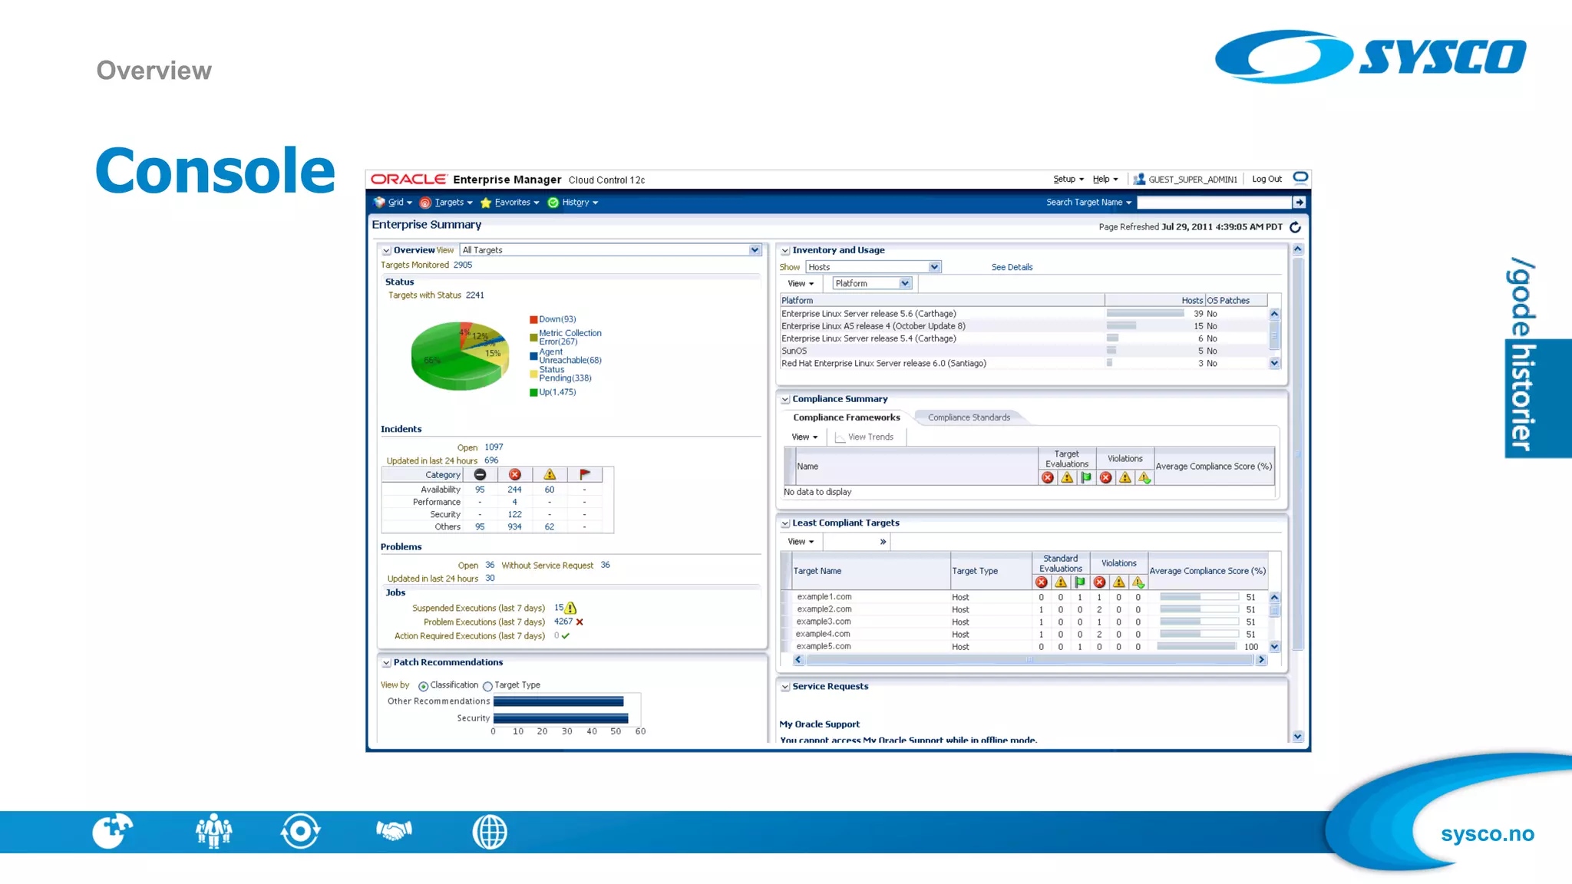Screen dimensions: 1572x884
Task: Click the Favorites star icon
Action: click(486, 203)
